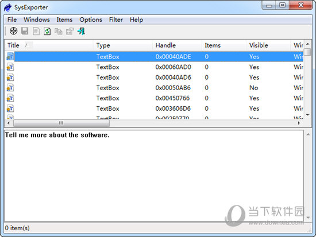
Task: Click the properties icon in the toolbar
Action: (70, 32)
